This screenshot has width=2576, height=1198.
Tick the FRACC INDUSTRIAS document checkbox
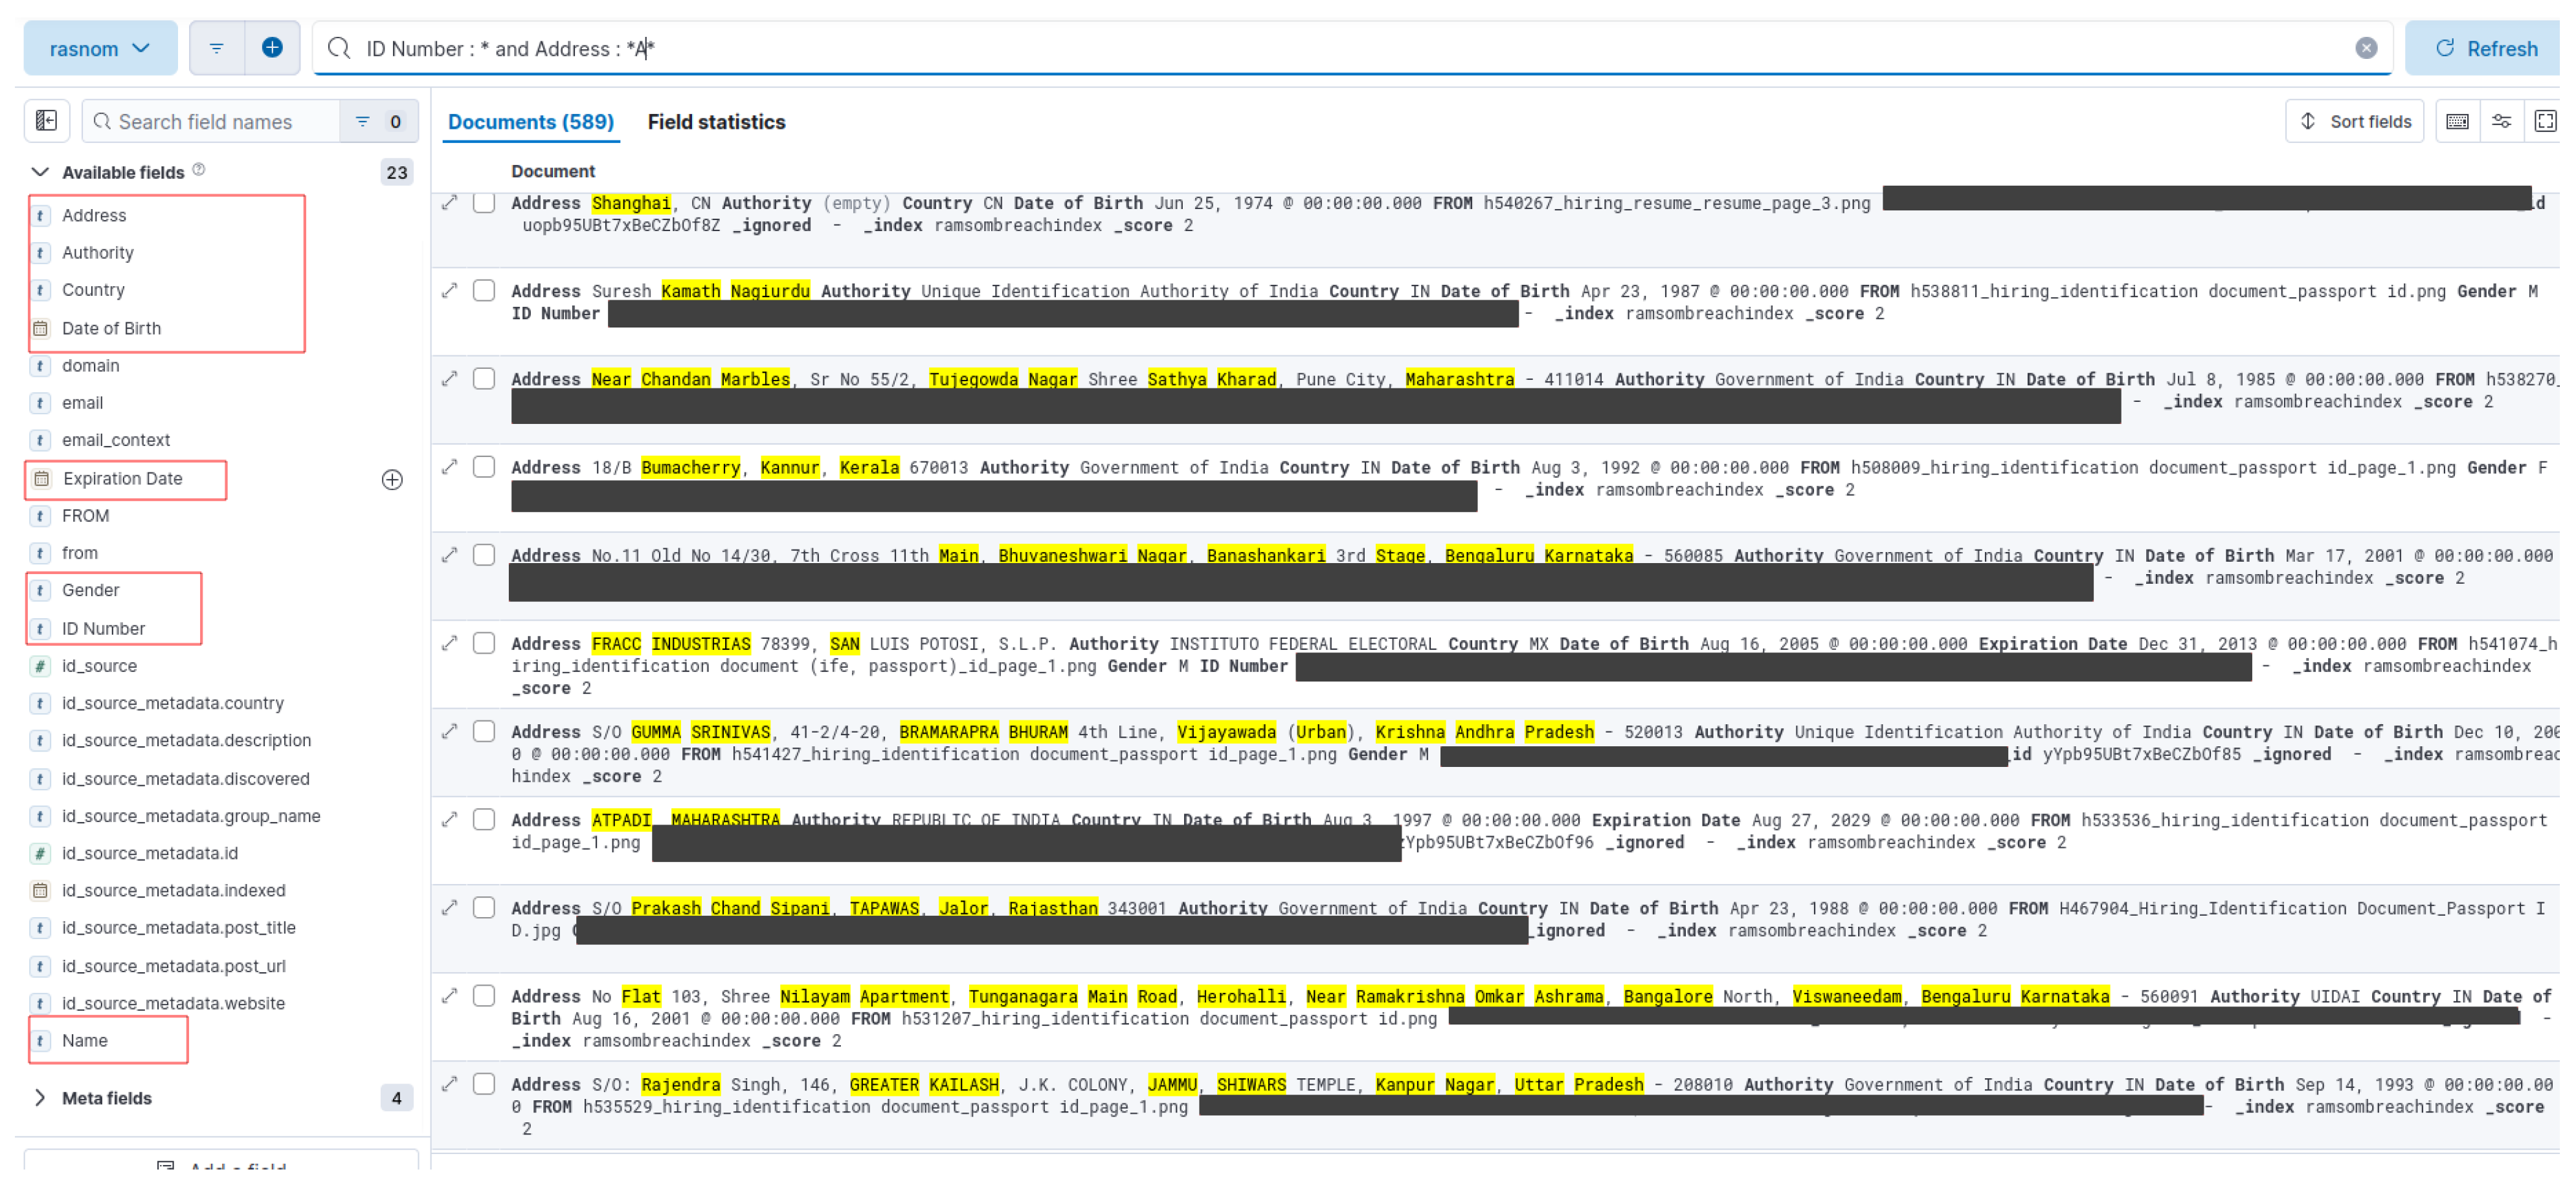point(484,643)
